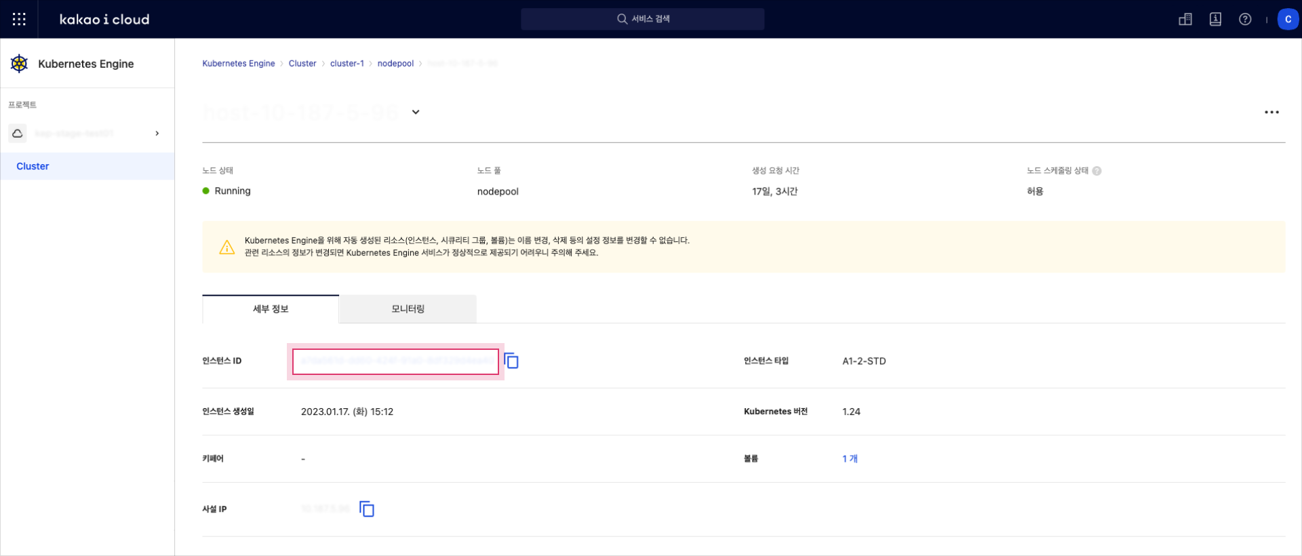Click the warning triangle icon

[x=227, y=247]
